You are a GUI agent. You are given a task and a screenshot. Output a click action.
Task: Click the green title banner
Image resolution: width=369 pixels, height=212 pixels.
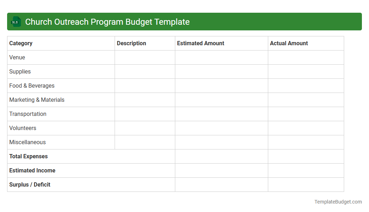pos(184,22)
